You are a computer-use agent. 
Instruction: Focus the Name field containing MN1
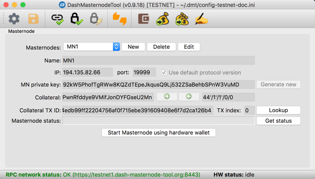159,61
